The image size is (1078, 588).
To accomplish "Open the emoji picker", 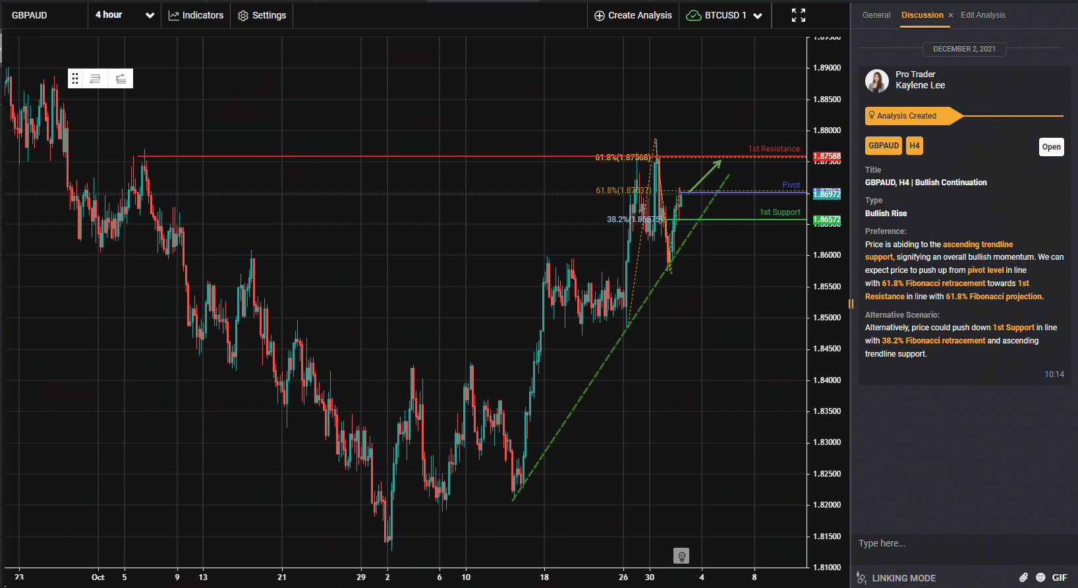I will [1040, 577].
